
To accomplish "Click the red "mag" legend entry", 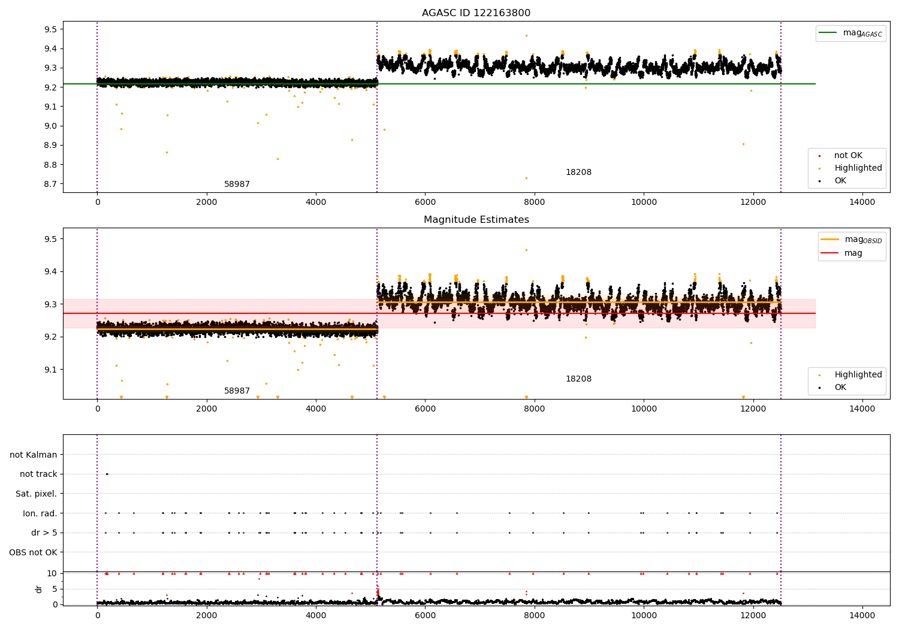I will coord(841,253).
